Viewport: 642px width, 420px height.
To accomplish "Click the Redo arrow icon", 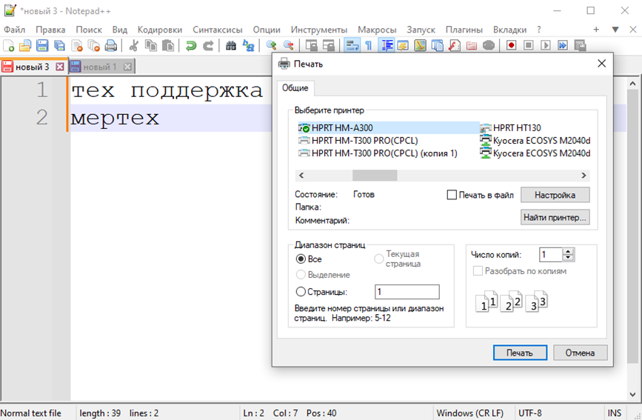I will click(x=208, y=45).
